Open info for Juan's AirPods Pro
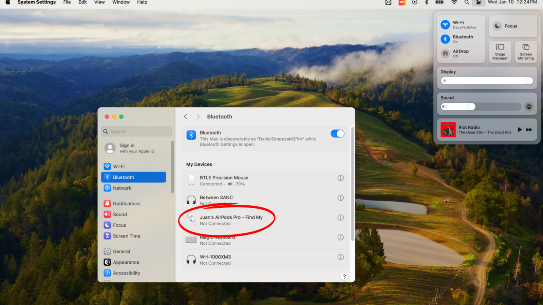Screen dimensions: 543x305 click(x=341, y=218)
